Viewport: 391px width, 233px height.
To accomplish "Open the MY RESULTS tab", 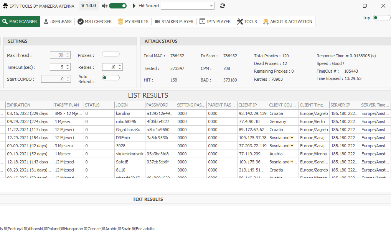I will tap(133, 22).
